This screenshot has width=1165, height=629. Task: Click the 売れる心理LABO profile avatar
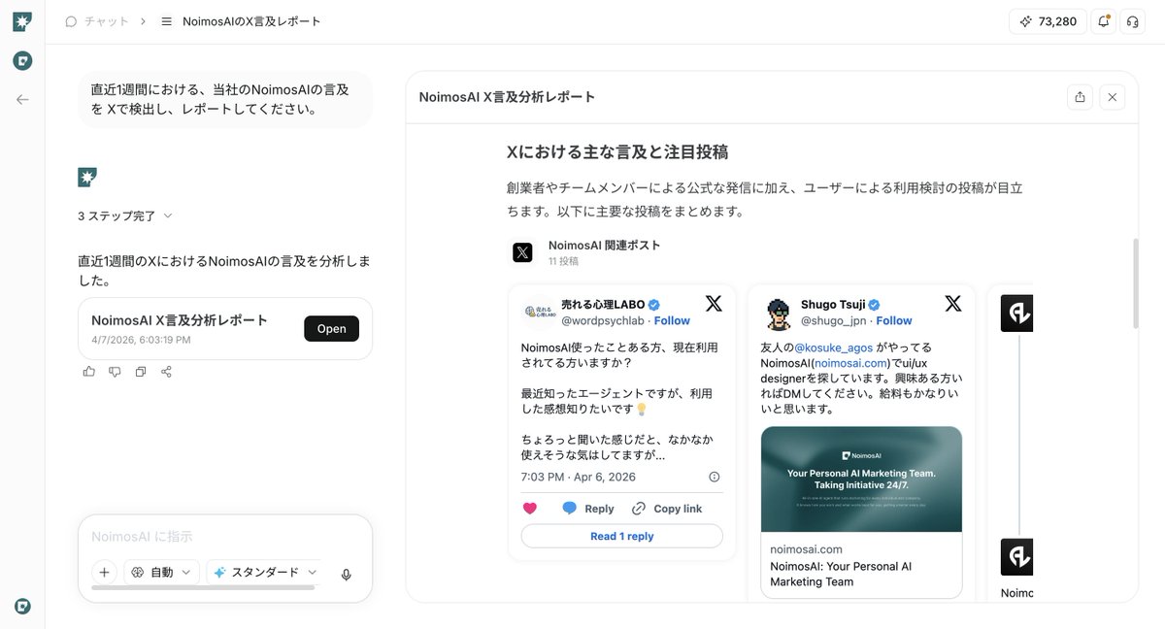click(x=539, y=312)
